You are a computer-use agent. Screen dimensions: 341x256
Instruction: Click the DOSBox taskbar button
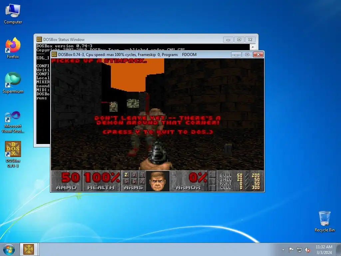[x=29, y=249]
